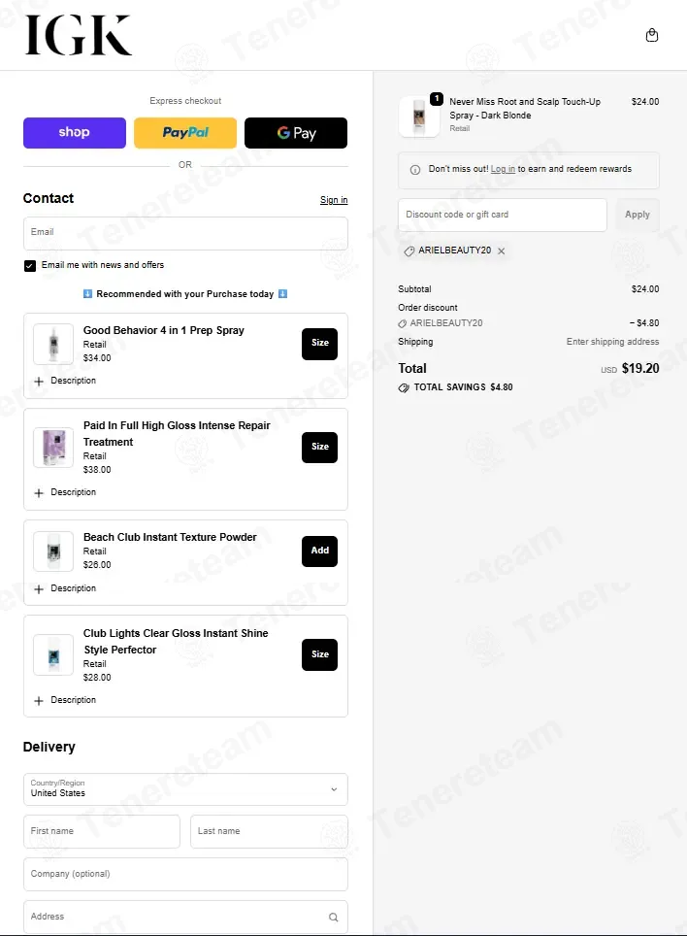Click the Sign in link
The height and width of the screenshot is (936, 687).
coord(334,200)
